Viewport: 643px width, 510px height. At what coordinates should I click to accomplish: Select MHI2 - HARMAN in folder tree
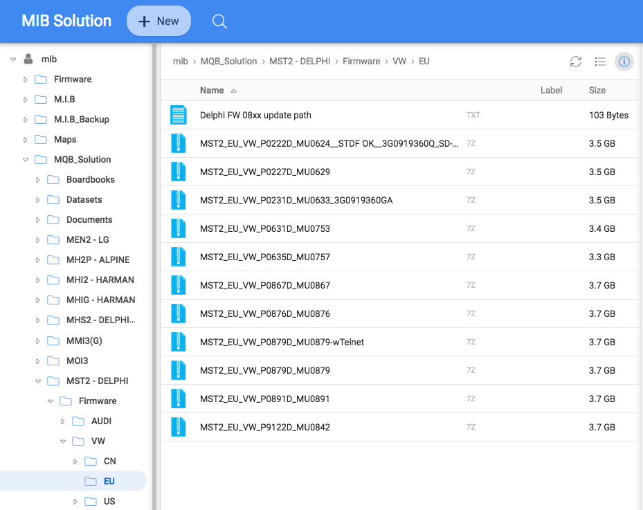click(100, 280)
